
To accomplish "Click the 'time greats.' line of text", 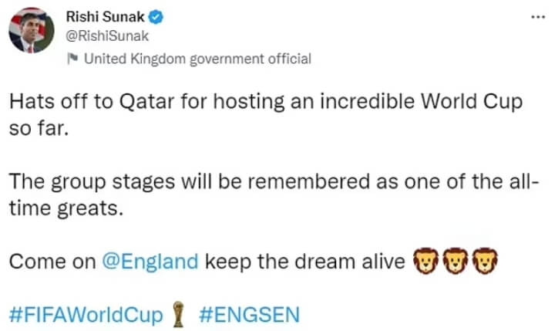I will (66, 208).
